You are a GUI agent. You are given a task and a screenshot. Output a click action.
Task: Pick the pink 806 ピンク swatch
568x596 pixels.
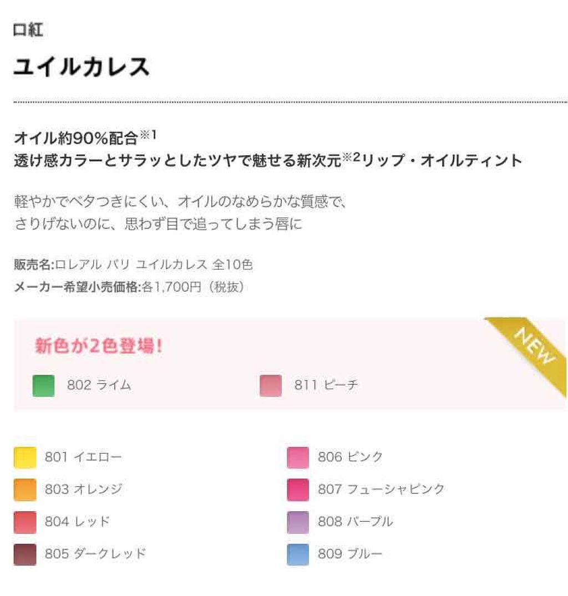[x=298, y=458]
